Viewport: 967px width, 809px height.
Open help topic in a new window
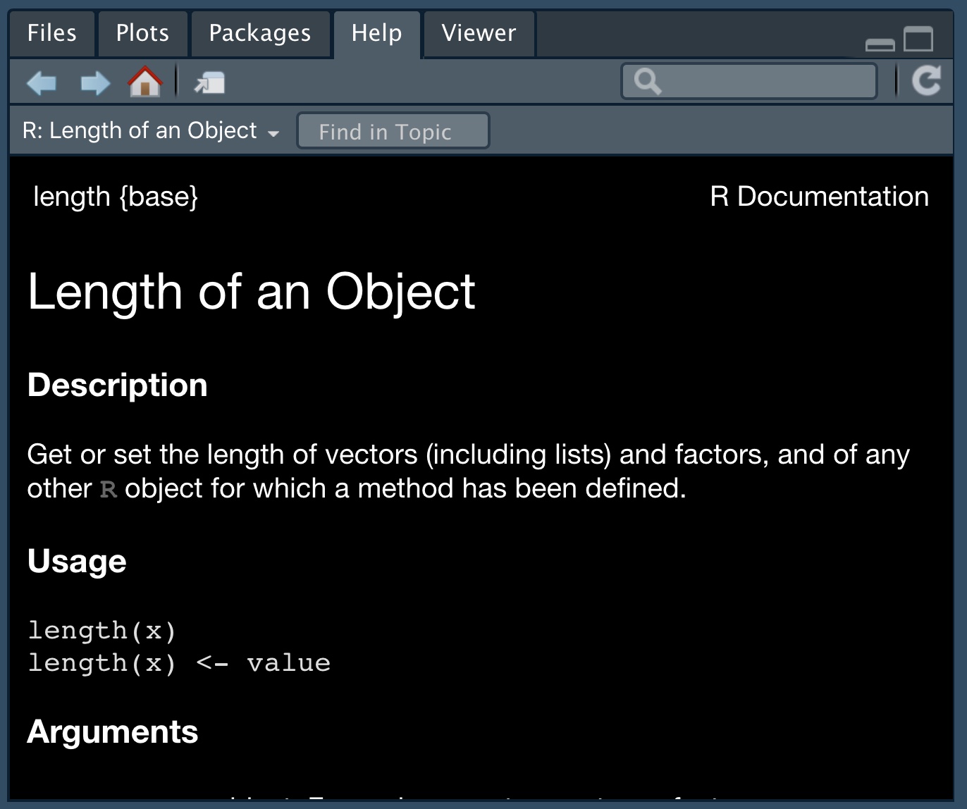(207, 82)
